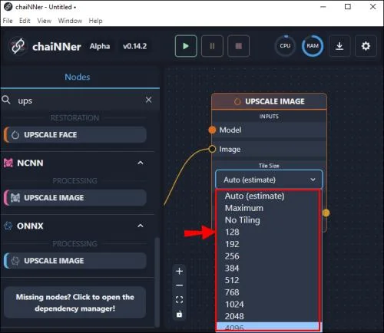This screenshot has height=333, width=384.
Task: Click the RAM usage indicator
Action: [x=313, y=46]
